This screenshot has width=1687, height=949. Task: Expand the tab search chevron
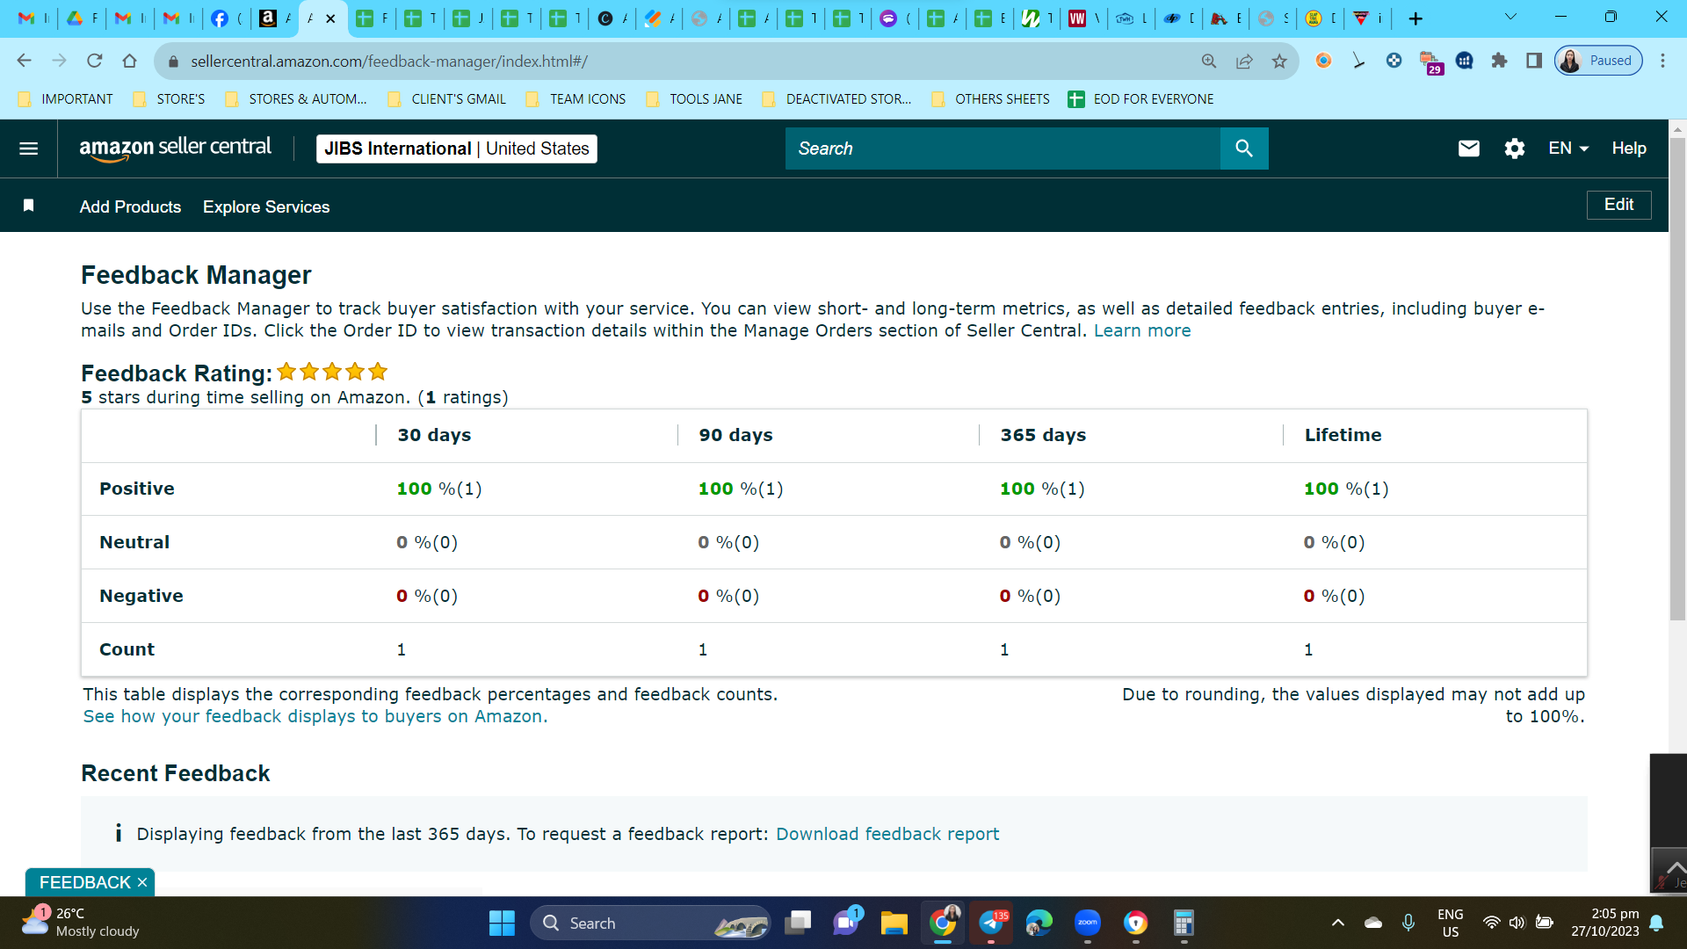[1510, 17]
